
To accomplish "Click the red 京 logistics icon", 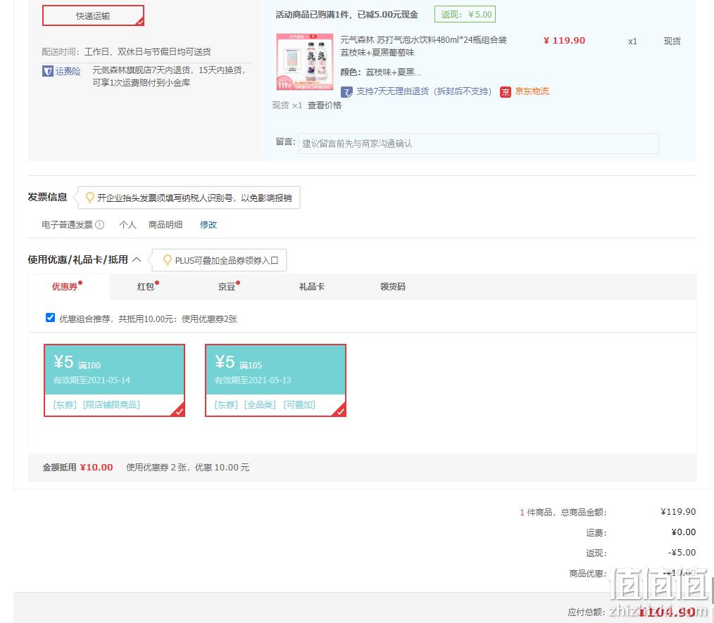I will pos(506,92).
